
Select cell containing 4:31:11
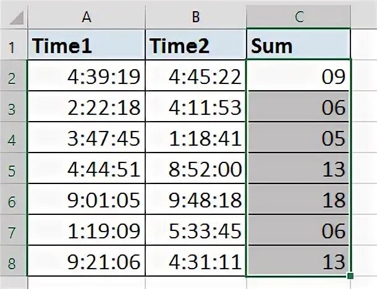[x=195, y=261]
